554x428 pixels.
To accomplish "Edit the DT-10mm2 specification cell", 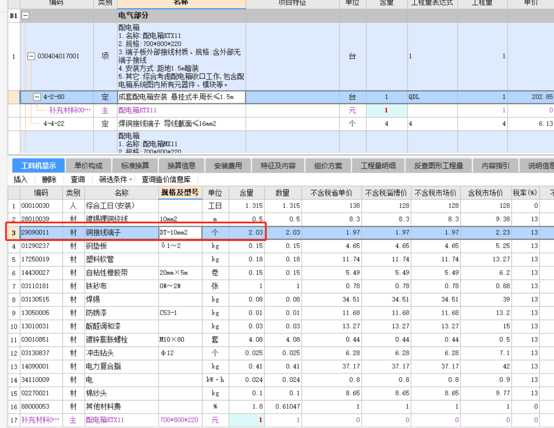I will point(180,232).
